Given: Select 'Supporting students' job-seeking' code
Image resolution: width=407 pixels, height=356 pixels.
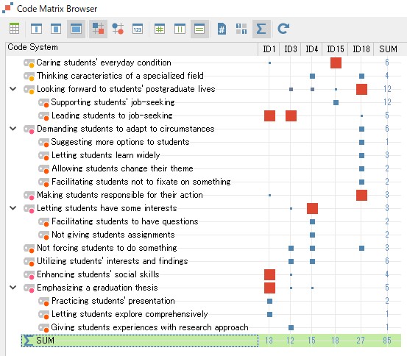Looking at the screenshot, I should point(113,102).
